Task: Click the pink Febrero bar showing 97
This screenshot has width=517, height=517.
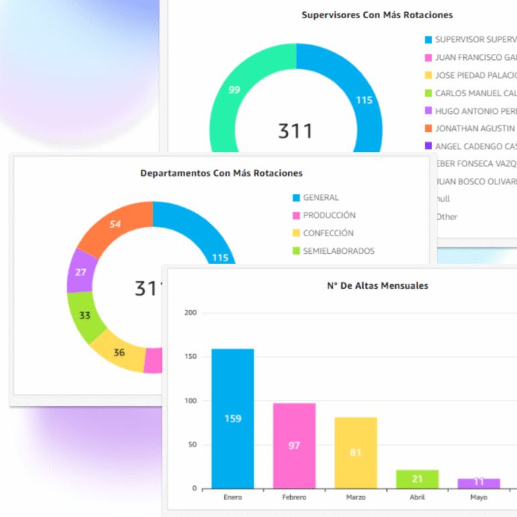Action: (x=294, y=446)
